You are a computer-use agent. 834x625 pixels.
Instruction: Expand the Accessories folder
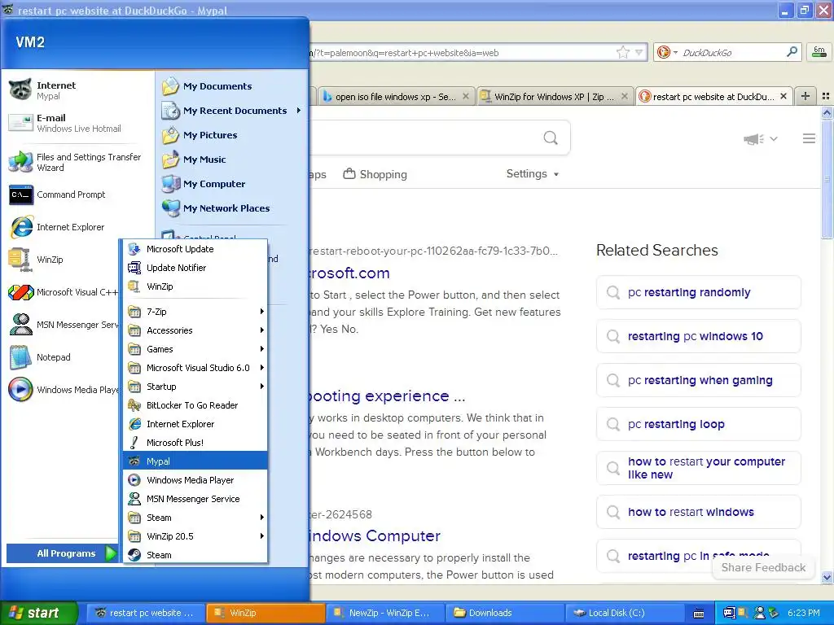pyautogui.click(x=195, y=330)
